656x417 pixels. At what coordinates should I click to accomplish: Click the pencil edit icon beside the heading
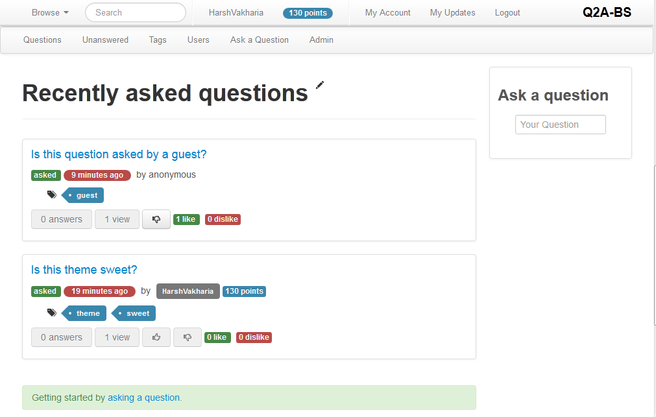(319, 85)
